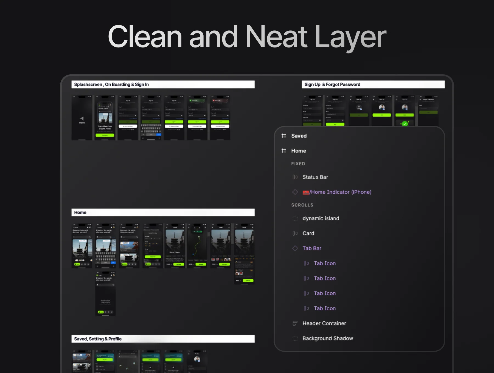Viewport: 494px width, 373px height.
Task: Open the Sign In thumbnail with the green toast
Action: pos(197,118)
